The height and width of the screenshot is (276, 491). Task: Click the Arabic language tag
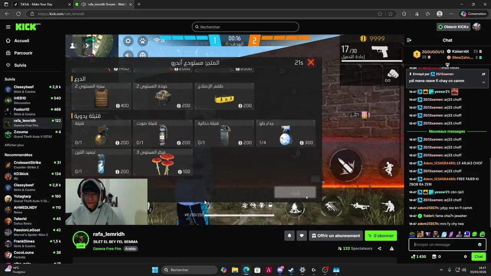point(130,248)
